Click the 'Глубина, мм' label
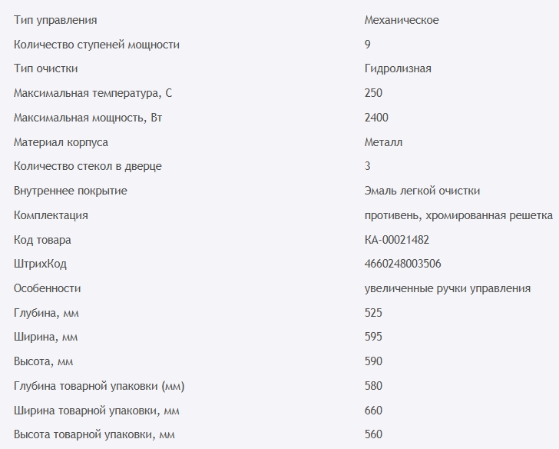The height and width of the screenshot is (449, 559). coord(46,313)
